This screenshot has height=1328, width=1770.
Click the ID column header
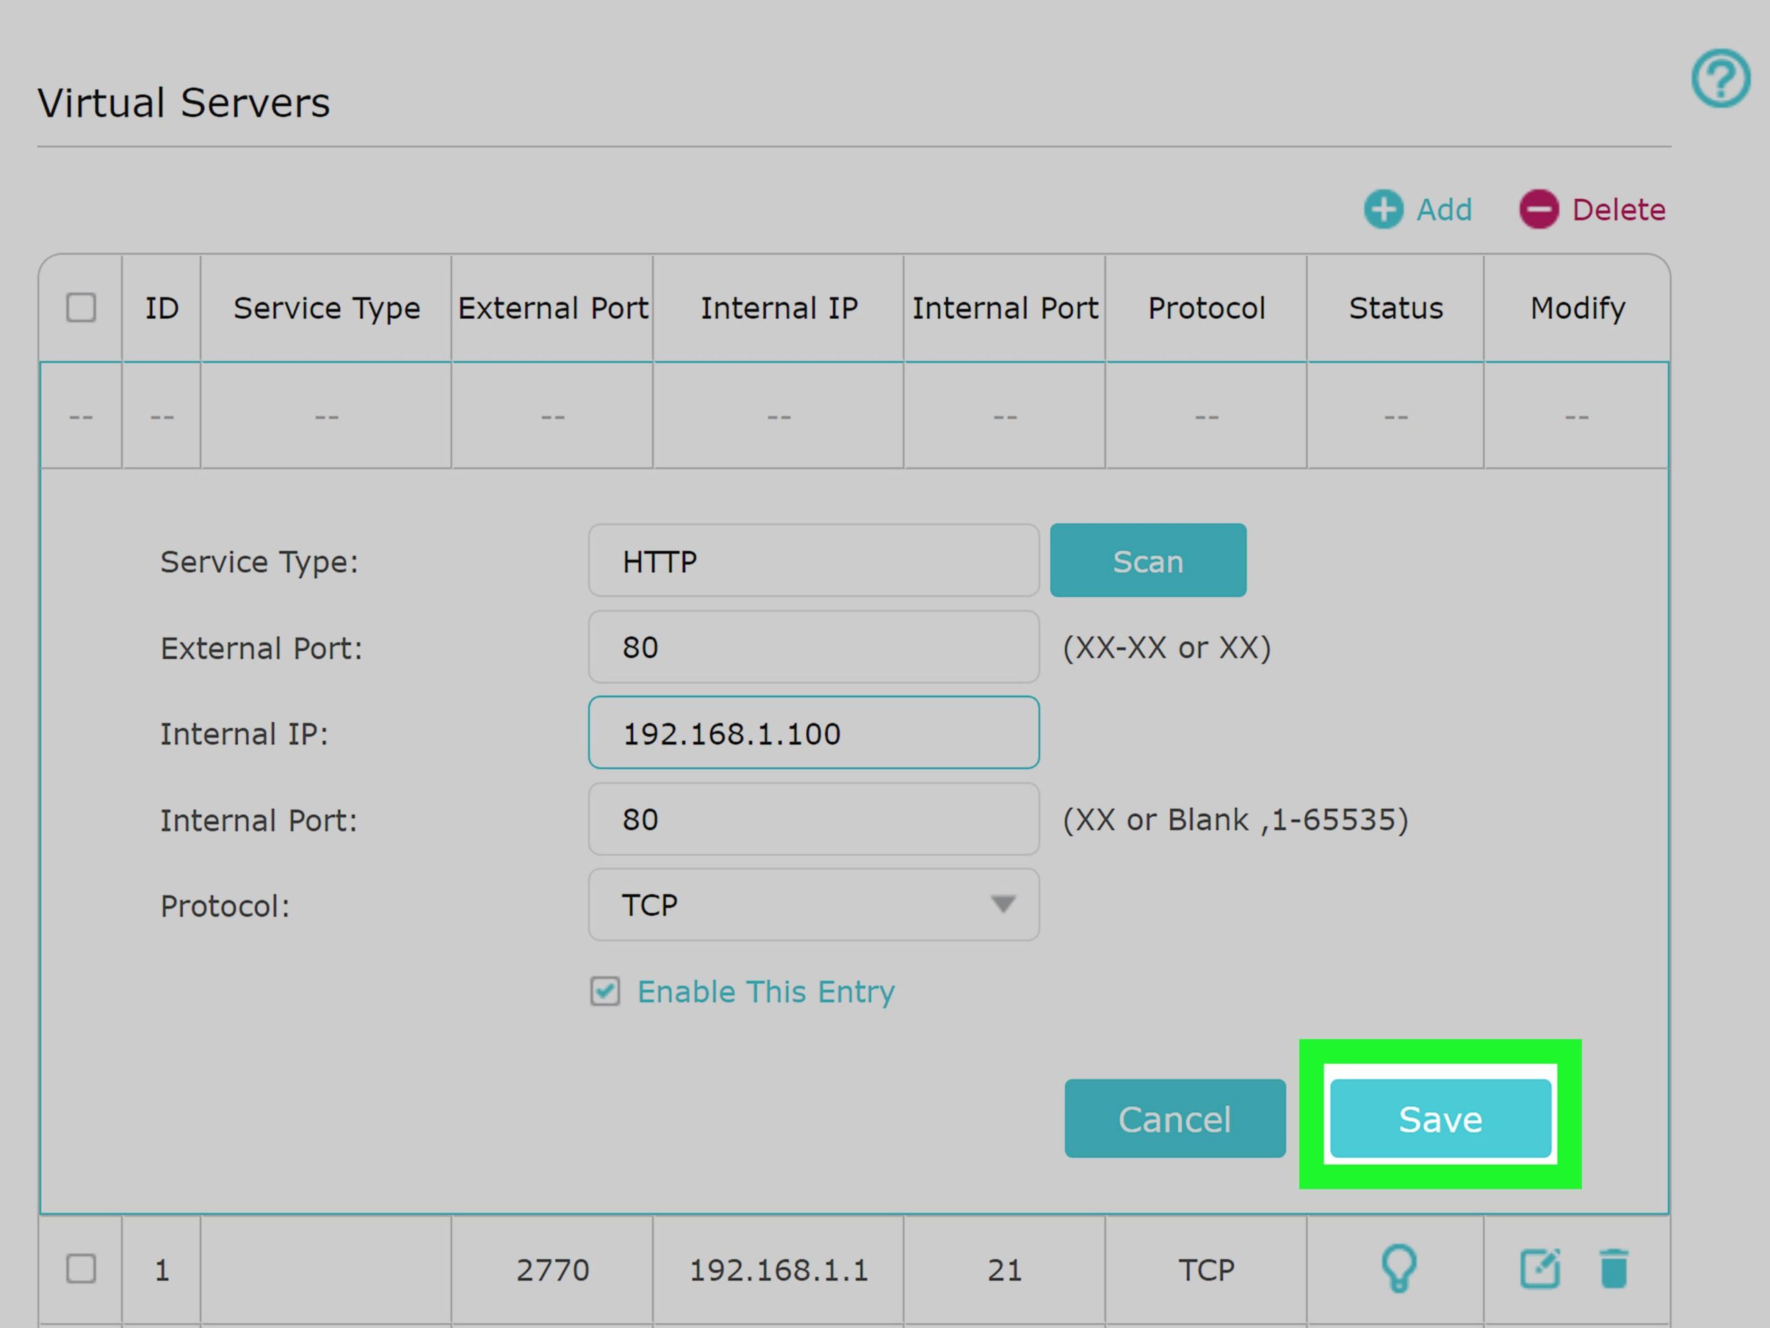pyautogui.click(x=162, y=308)
